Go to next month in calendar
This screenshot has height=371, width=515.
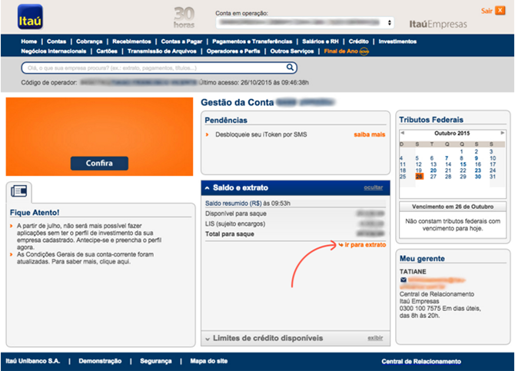coord(502,133)
